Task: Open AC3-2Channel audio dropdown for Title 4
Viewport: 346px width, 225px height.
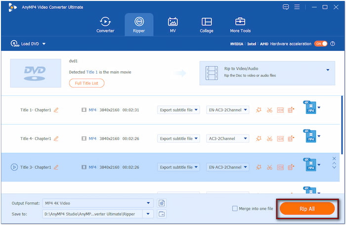Action: click(227, 138)
